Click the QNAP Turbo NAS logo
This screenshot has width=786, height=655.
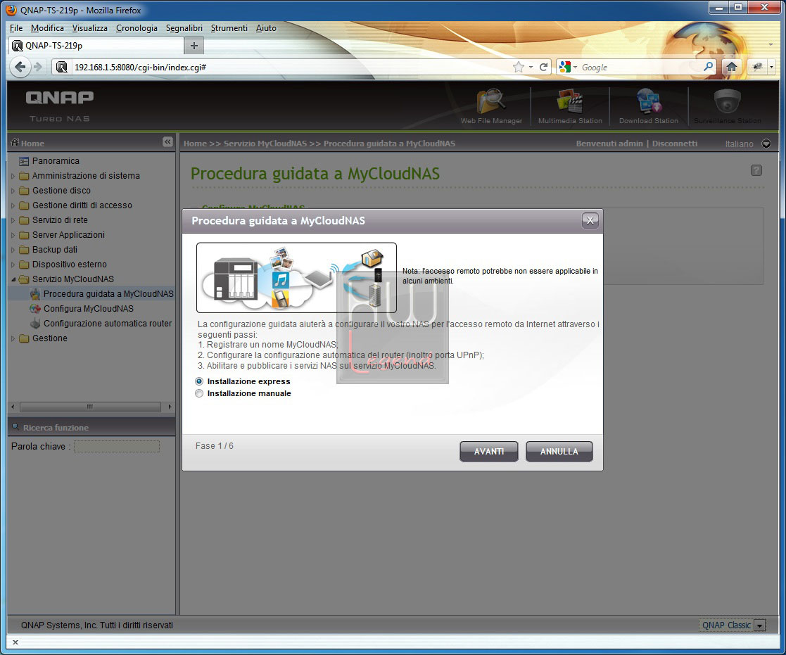coord(60,106)
